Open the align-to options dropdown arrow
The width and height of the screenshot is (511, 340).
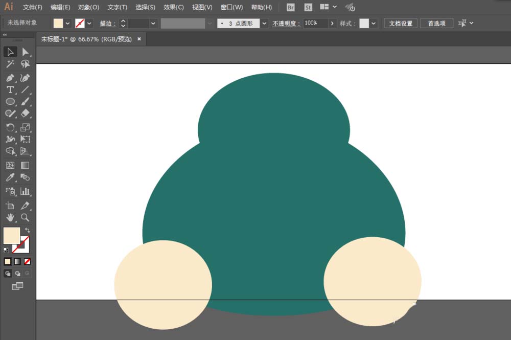click(471, 23)
